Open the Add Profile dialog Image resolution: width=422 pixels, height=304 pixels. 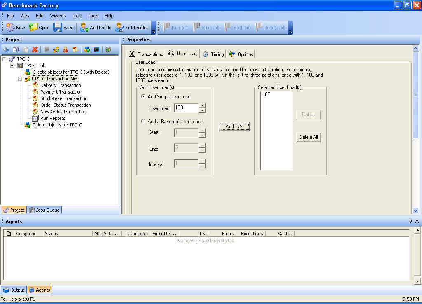[96, 28]
